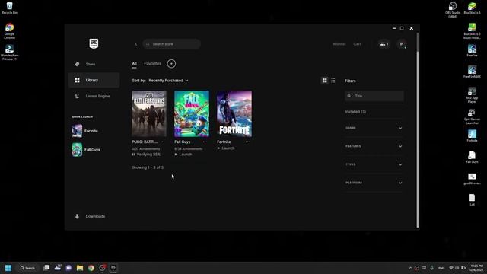Select the Google Chrome desktop icon
Image resolution: width=487 pixels, height=274 pixels.
click(x=9, y=30)
